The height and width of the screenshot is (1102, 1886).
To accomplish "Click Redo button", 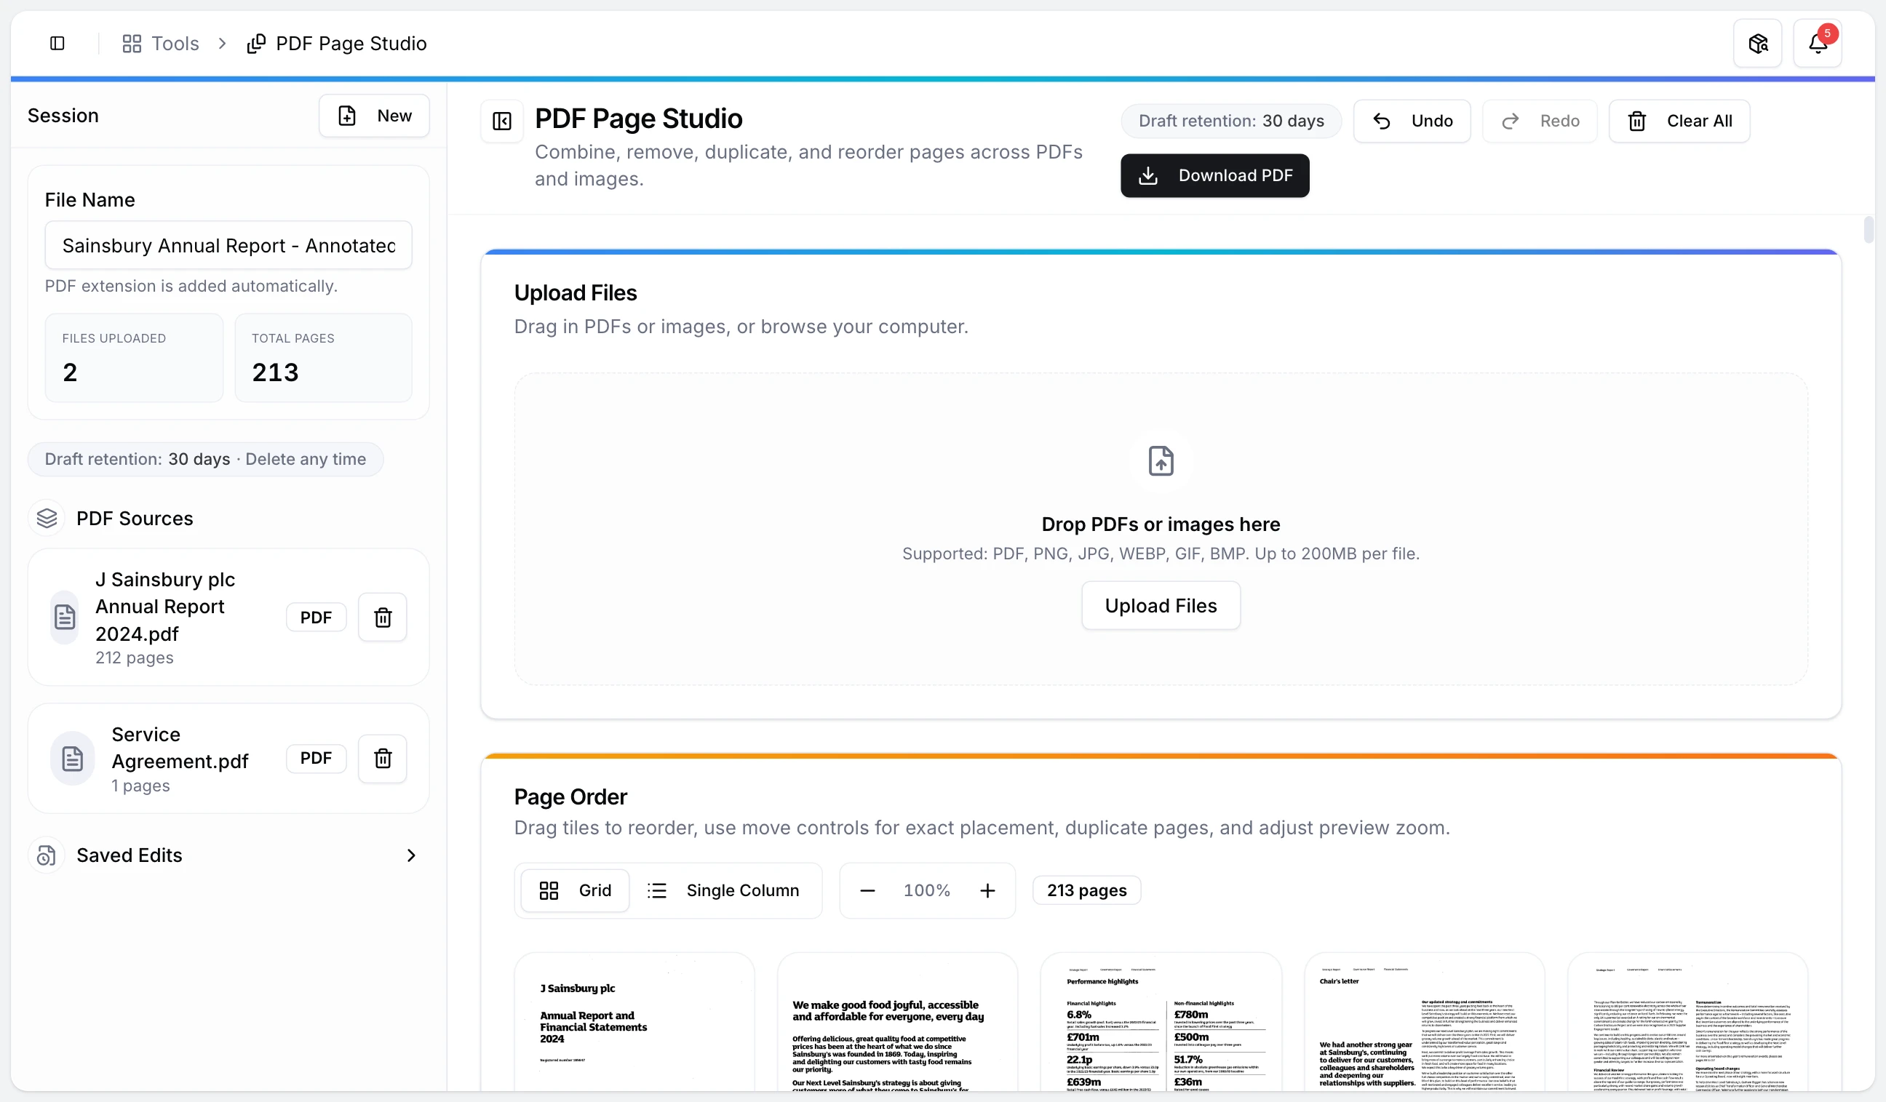I will click(x=1540, y=121).
